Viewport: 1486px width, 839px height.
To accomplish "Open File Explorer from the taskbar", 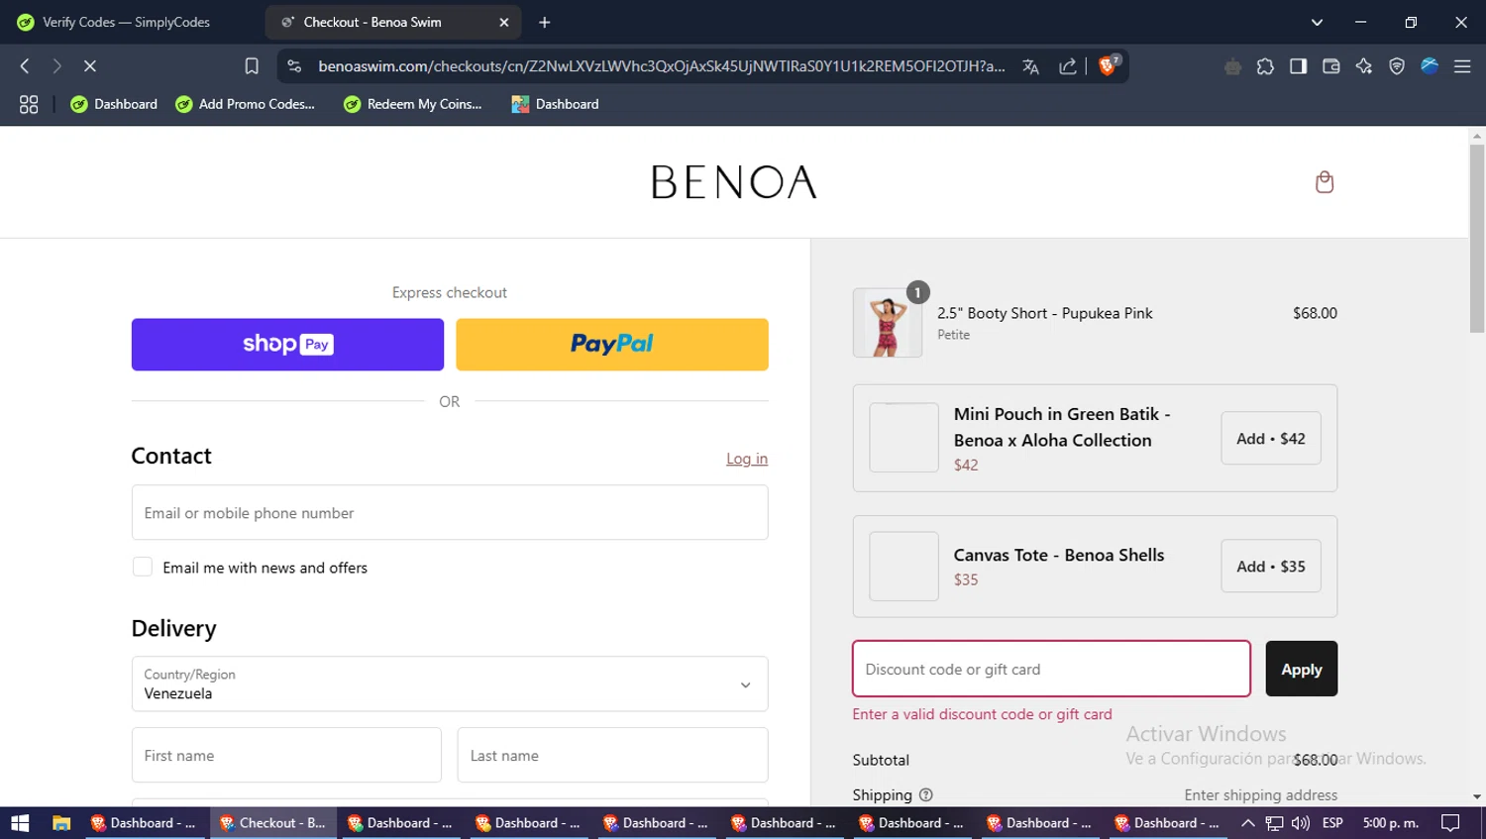I will pyautogui.click(x=61, y=823).
